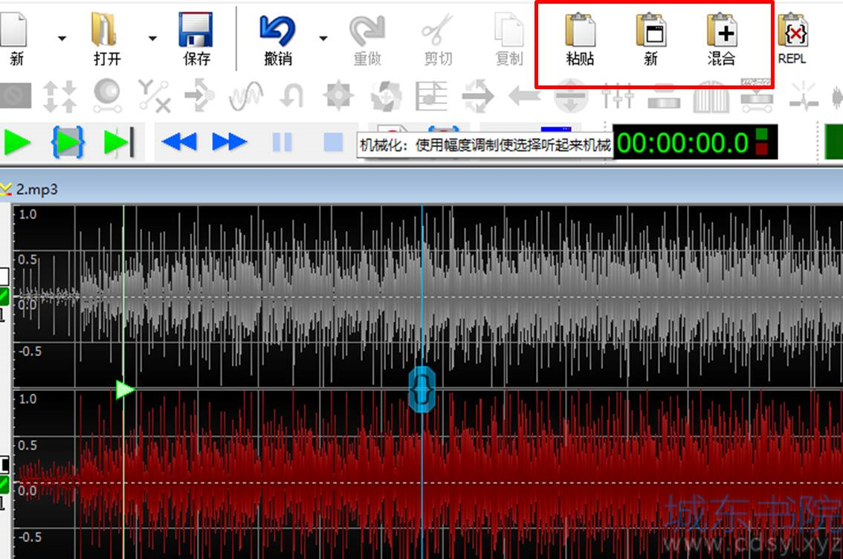Expand the dropdown arrow next to 打开
This screenshot has width=843, height=559.
coord(152,38)
